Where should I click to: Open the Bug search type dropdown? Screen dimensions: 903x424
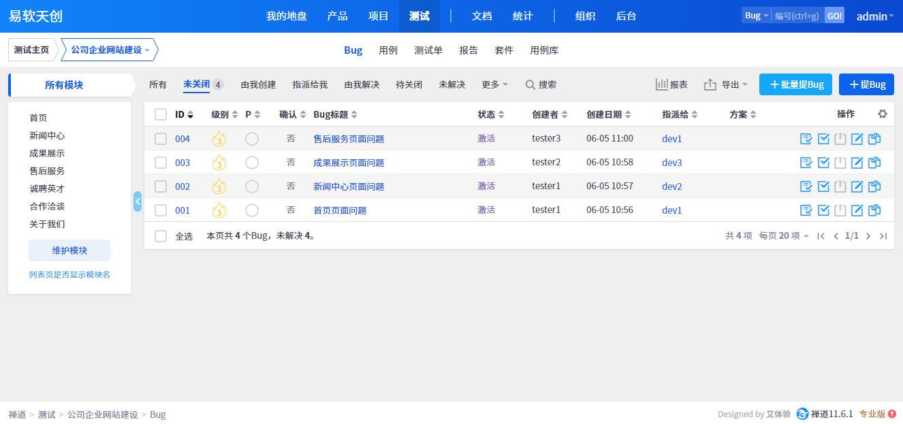click(x=757, y=16)
